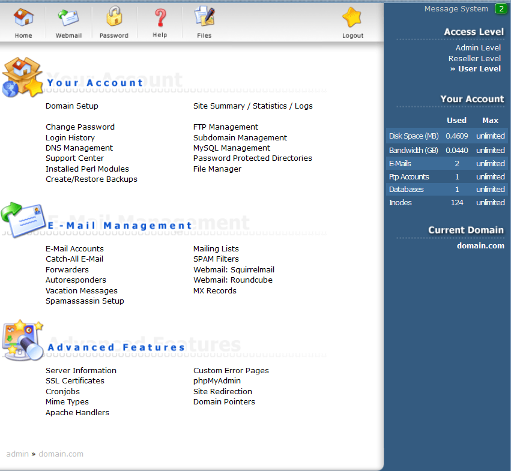Go to MySQL Management
Image resolution: width=511 pixels, height=471 pixels.
pos(232,148)
